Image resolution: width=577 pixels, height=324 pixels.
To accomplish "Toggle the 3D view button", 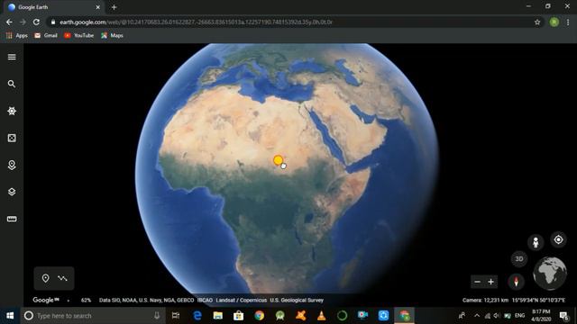I will [519, 259].
